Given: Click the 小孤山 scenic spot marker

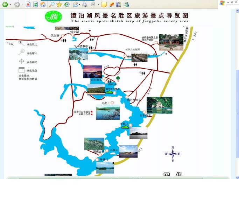Looking at the screenshot, I should point(107,150).
